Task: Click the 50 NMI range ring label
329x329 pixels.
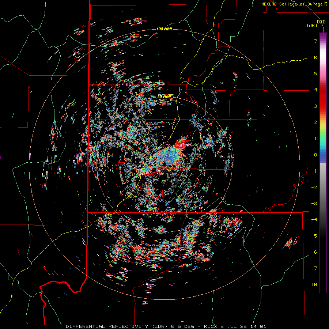Action: click(x=164, y=97)
